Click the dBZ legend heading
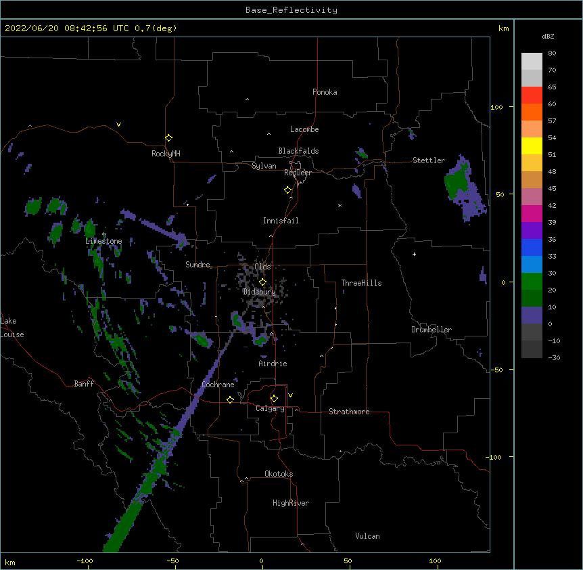This screenshot has width=583, height=570. pos(548,36)
